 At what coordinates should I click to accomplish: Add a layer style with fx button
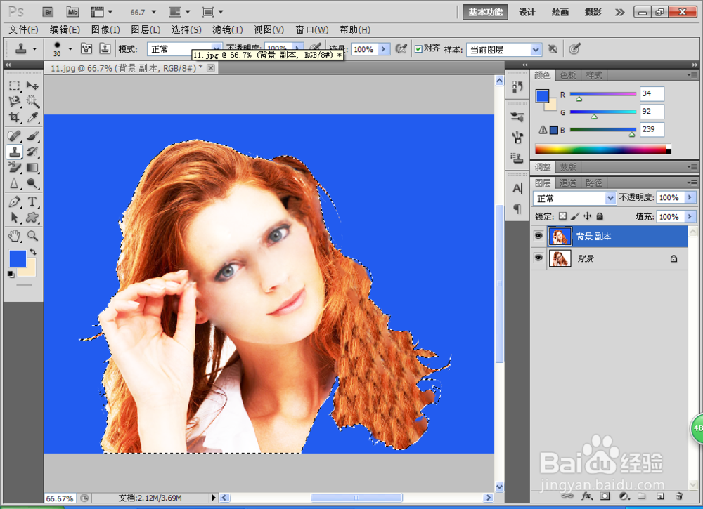tap(586, 496)
